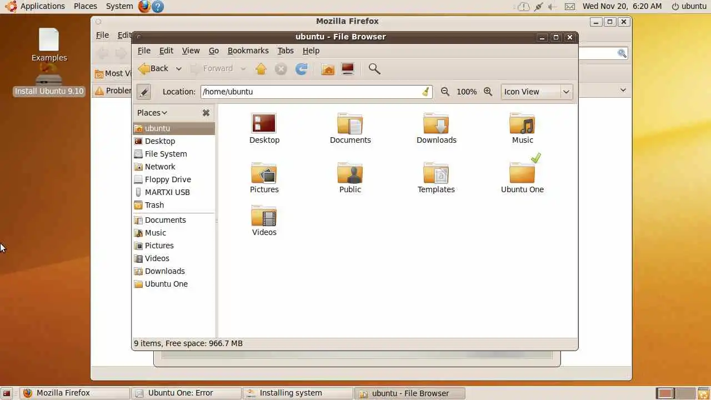The height and width of the screenshot is (400, 711).
Task: Reset zoom via the 100% label
Action: [x=467, y=92]
